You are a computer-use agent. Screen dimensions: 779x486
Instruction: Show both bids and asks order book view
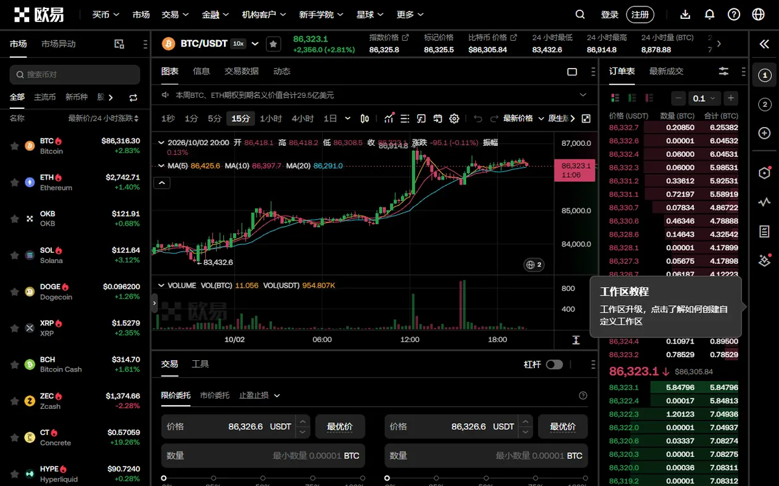coord(615,98)
